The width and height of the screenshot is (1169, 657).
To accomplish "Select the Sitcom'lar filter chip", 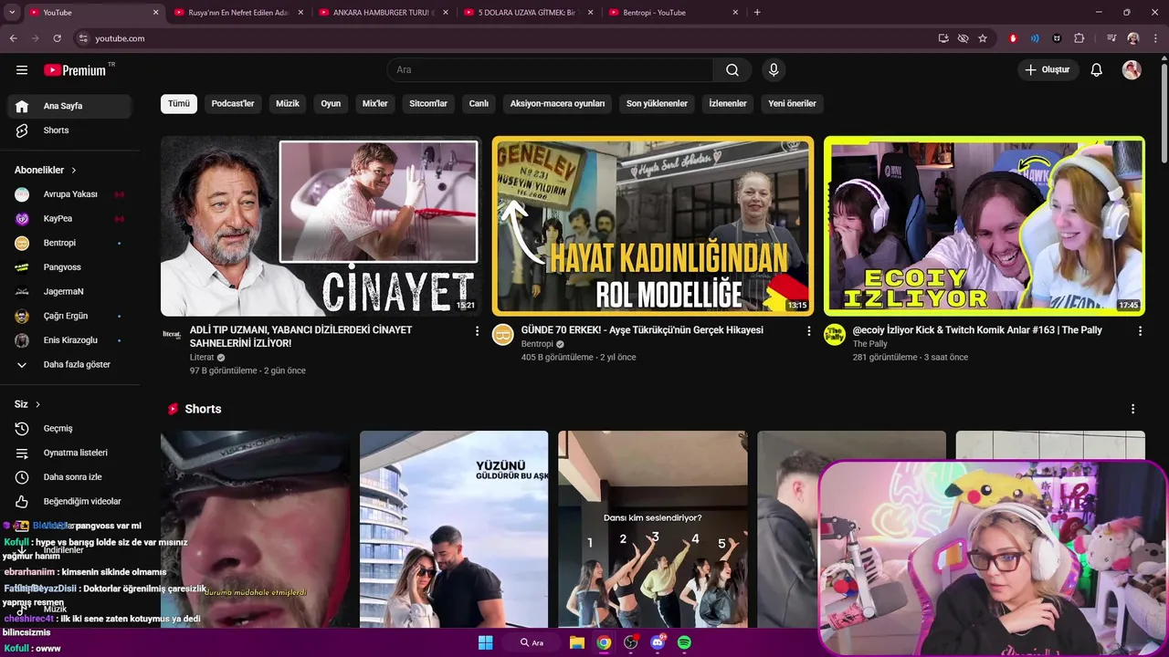I will pos(428,104).
